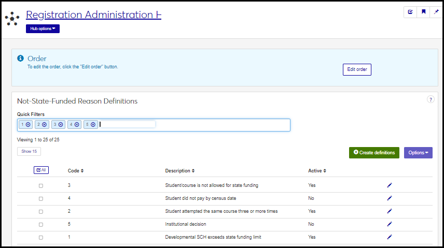
Task: Click the pin icon in header
Action: (x=436, y=12)
